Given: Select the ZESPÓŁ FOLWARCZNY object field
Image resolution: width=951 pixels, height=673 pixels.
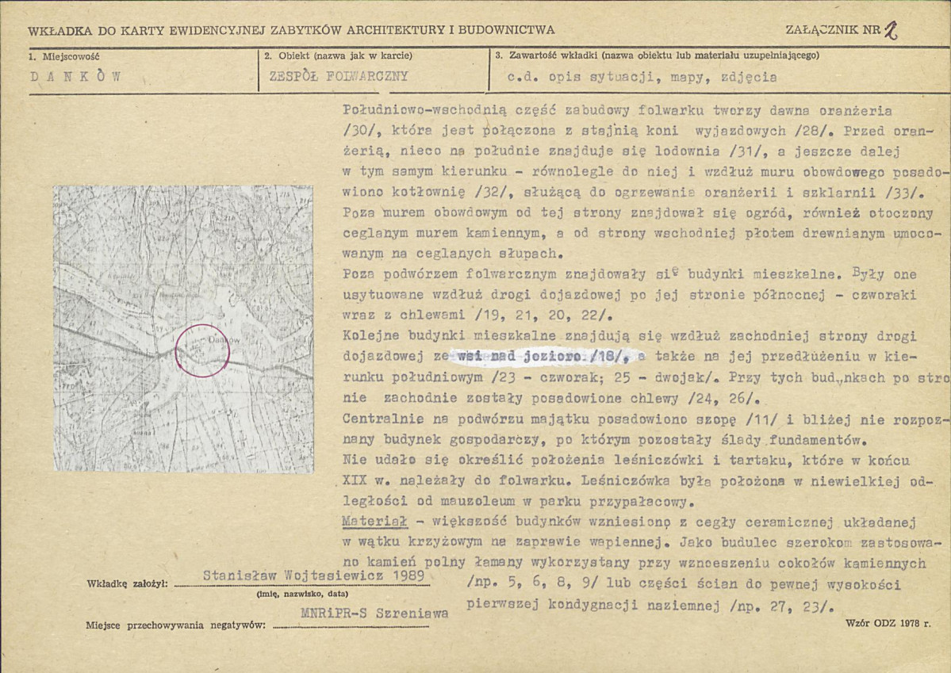Looking at the screenshot, I should [x=339, y=76].
